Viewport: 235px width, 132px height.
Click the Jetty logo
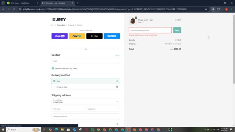tap(59, 19)
